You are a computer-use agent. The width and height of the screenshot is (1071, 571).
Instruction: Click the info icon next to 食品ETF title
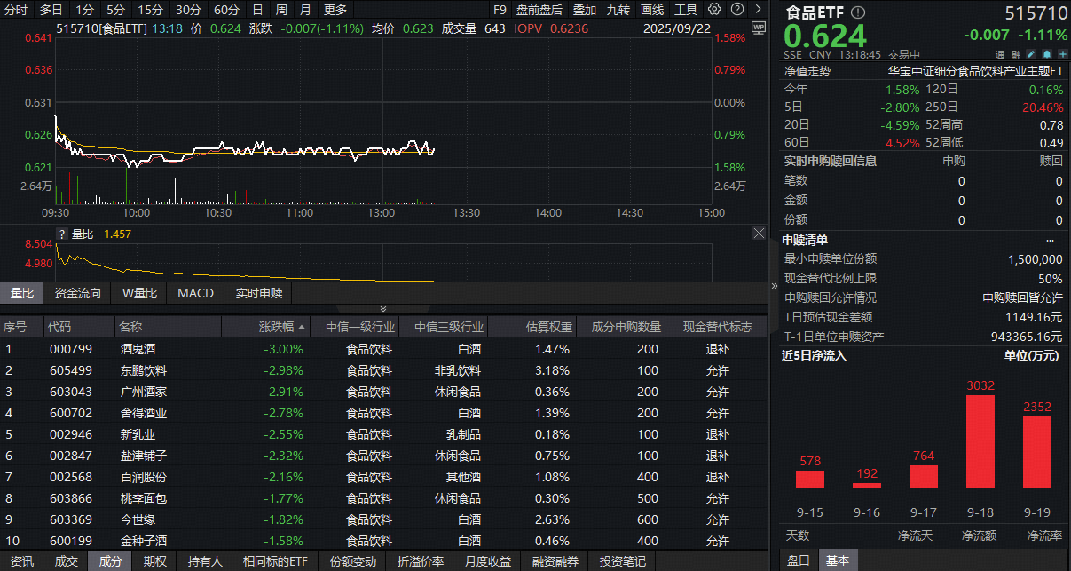click(856, 12)
